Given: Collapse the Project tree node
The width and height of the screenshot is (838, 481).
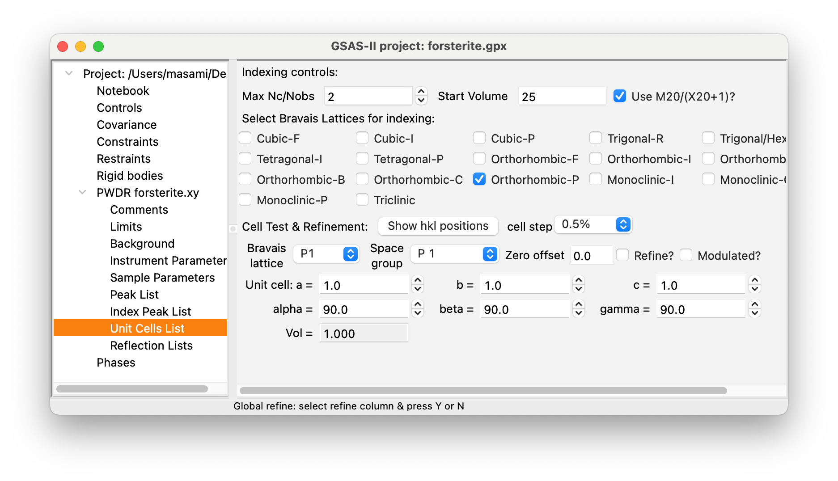Looking at the screenshot, I should pyautogui.click(x=69, y=73).
